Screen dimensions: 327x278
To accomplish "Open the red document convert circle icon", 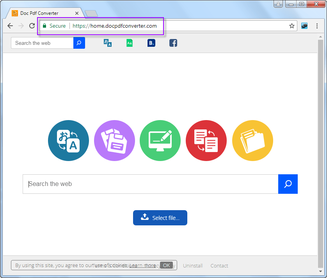I will [x=206, y=140].
